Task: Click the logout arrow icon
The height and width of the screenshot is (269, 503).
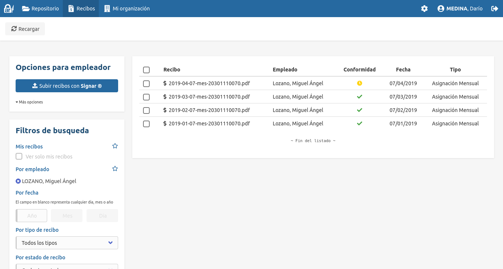Action: coord(494,9)
